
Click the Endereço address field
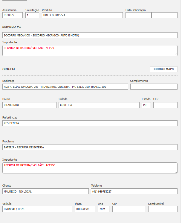click(x=65, y=87)
